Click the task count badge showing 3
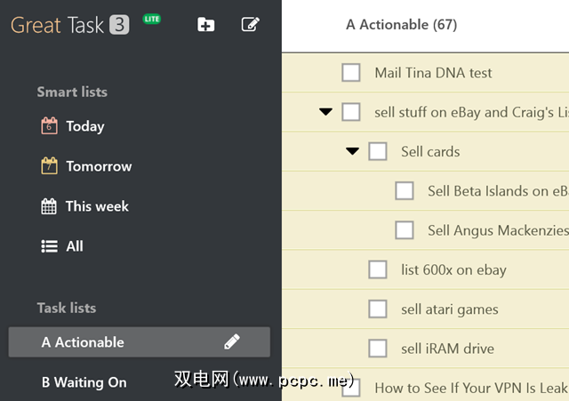This screenshot has width=569, height=401. pyautogui.click(x=119, y=25)
